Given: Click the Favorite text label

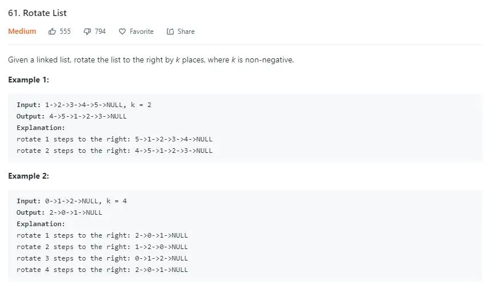Looking at the screenshot, I should click(x=141, y=31).
